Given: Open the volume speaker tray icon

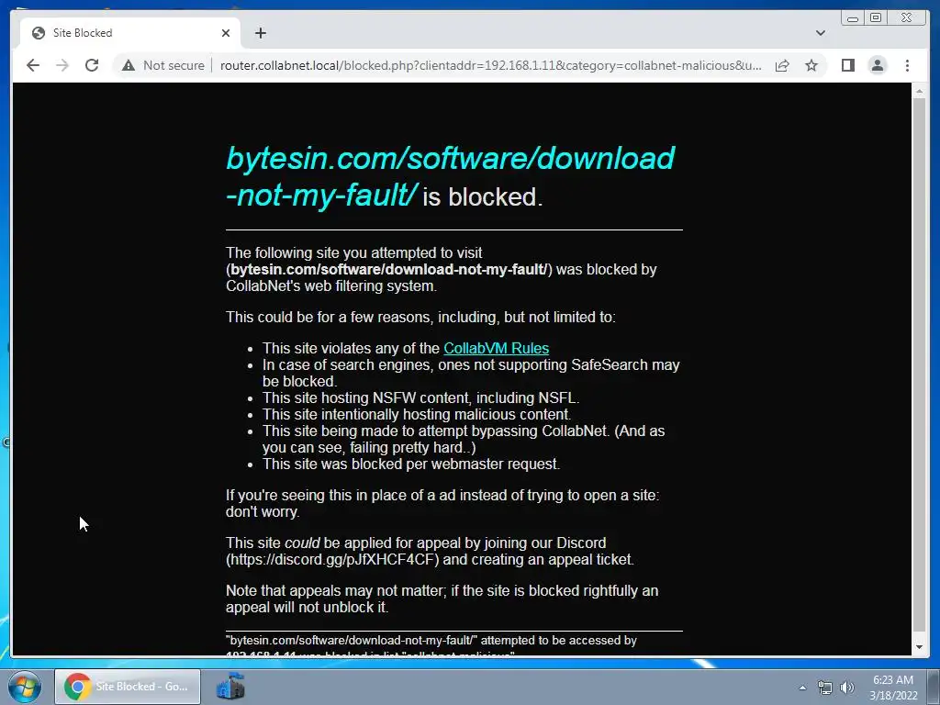Looking at the screenshot, I should [846, 688].
